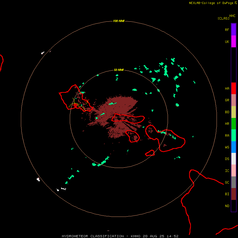Click the UK legend label
This screenshot has width=238, height=238.
(x=227, y=42)
